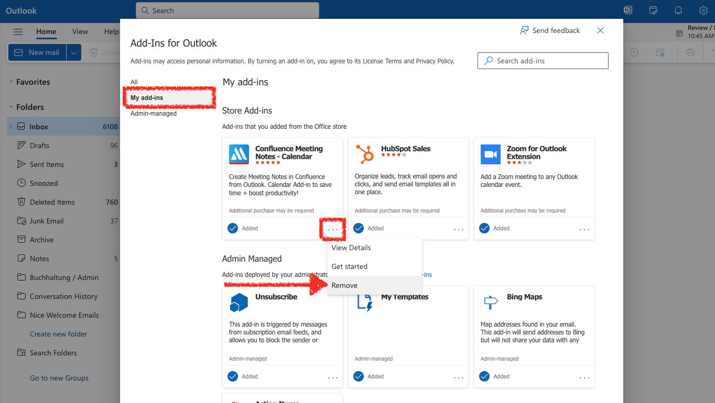Click the Inbox folder icon

(x=21, y=127)
